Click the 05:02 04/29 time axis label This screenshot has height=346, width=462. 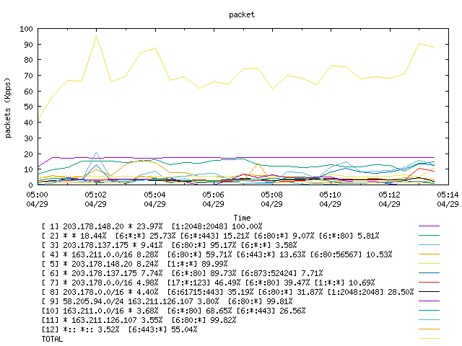click(x=95, y=200)
